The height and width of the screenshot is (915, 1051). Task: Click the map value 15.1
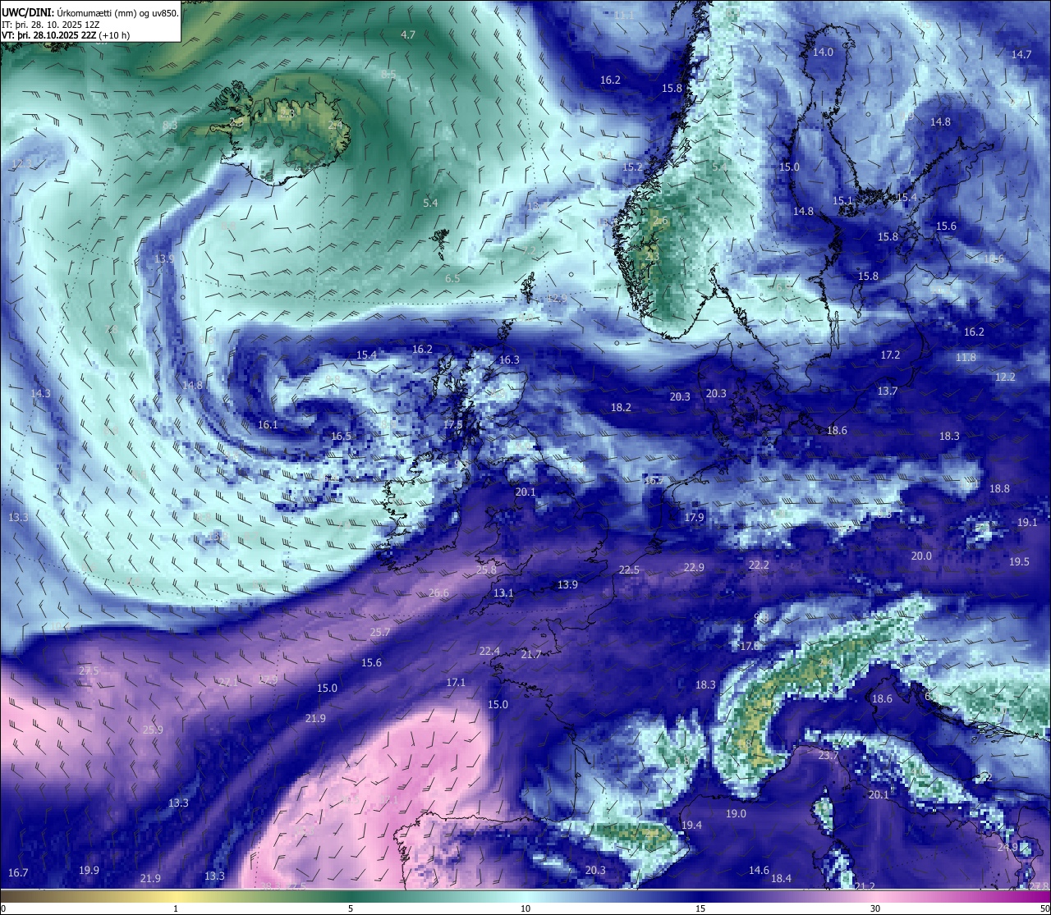(843, 200)
